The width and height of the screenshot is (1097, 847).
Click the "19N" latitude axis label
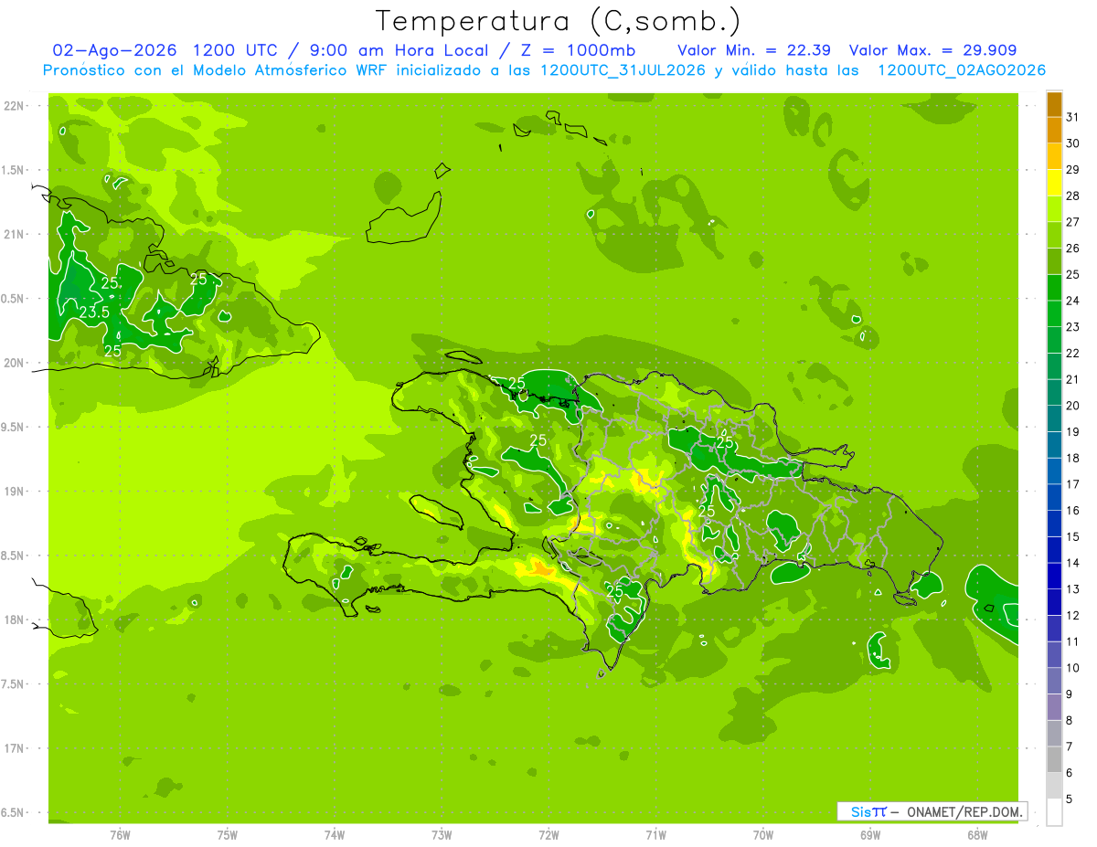[x=14, y=491]
